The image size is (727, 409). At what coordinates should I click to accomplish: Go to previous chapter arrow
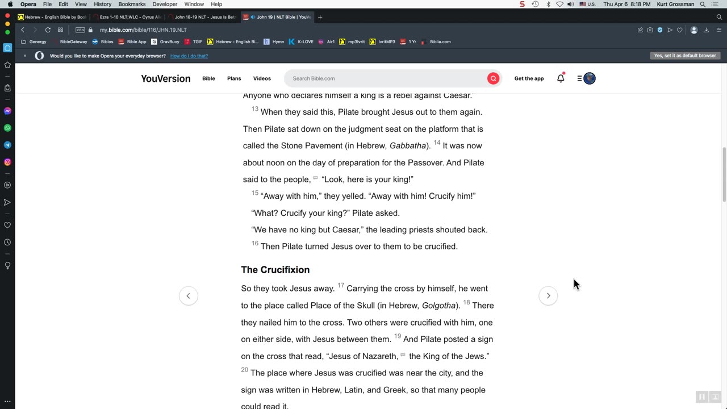click(189, 296)
